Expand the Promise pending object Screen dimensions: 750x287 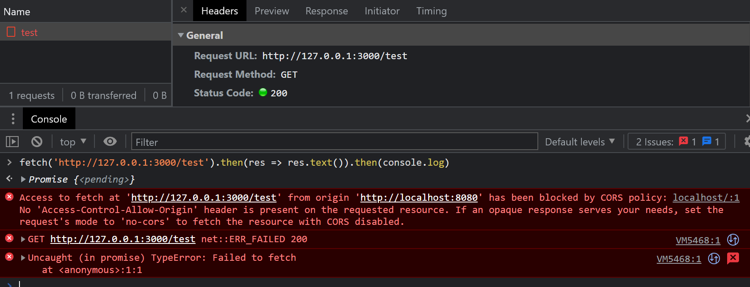(23, 179)
